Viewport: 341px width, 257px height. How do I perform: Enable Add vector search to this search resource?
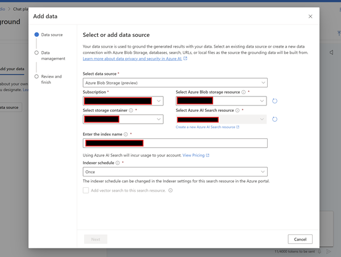coord(86,191)
